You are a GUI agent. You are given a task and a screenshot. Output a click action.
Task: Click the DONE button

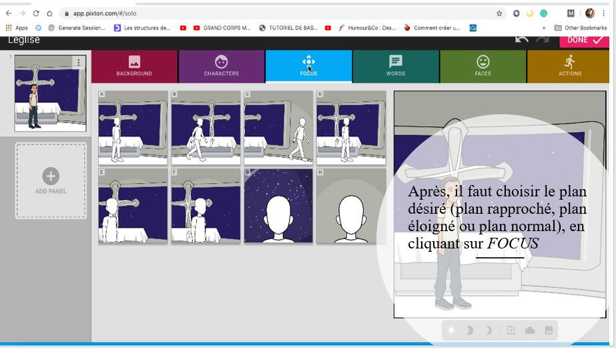coord(584,40)
